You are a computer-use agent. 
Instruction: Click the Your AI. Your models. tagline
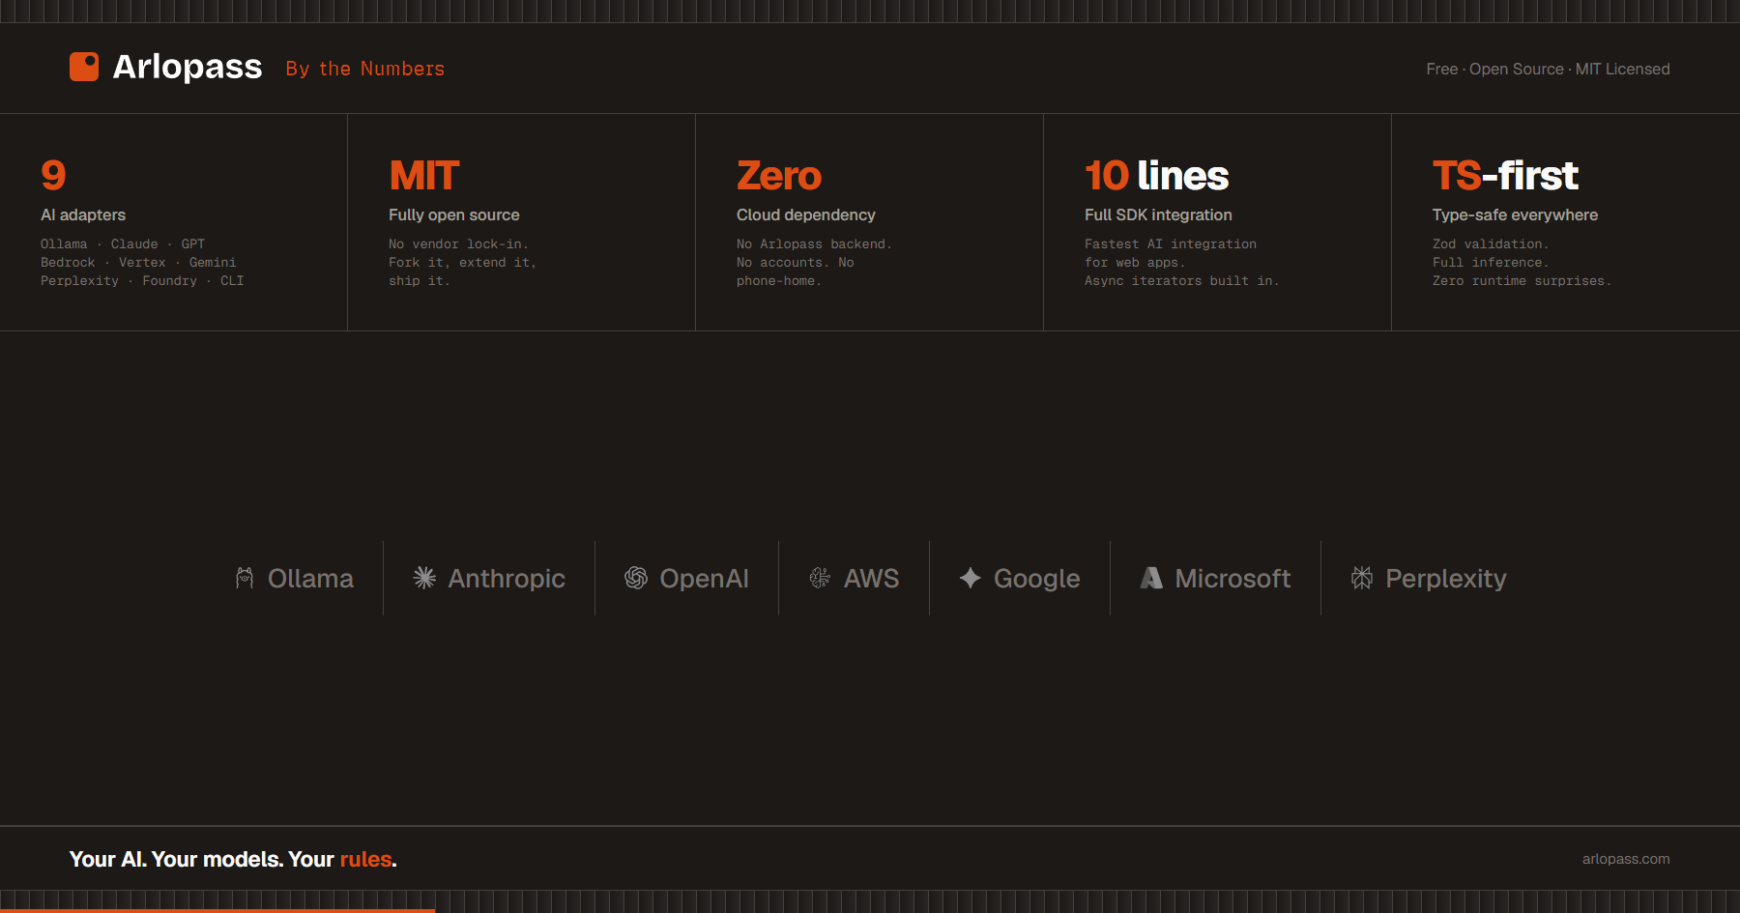coord(233,859)
